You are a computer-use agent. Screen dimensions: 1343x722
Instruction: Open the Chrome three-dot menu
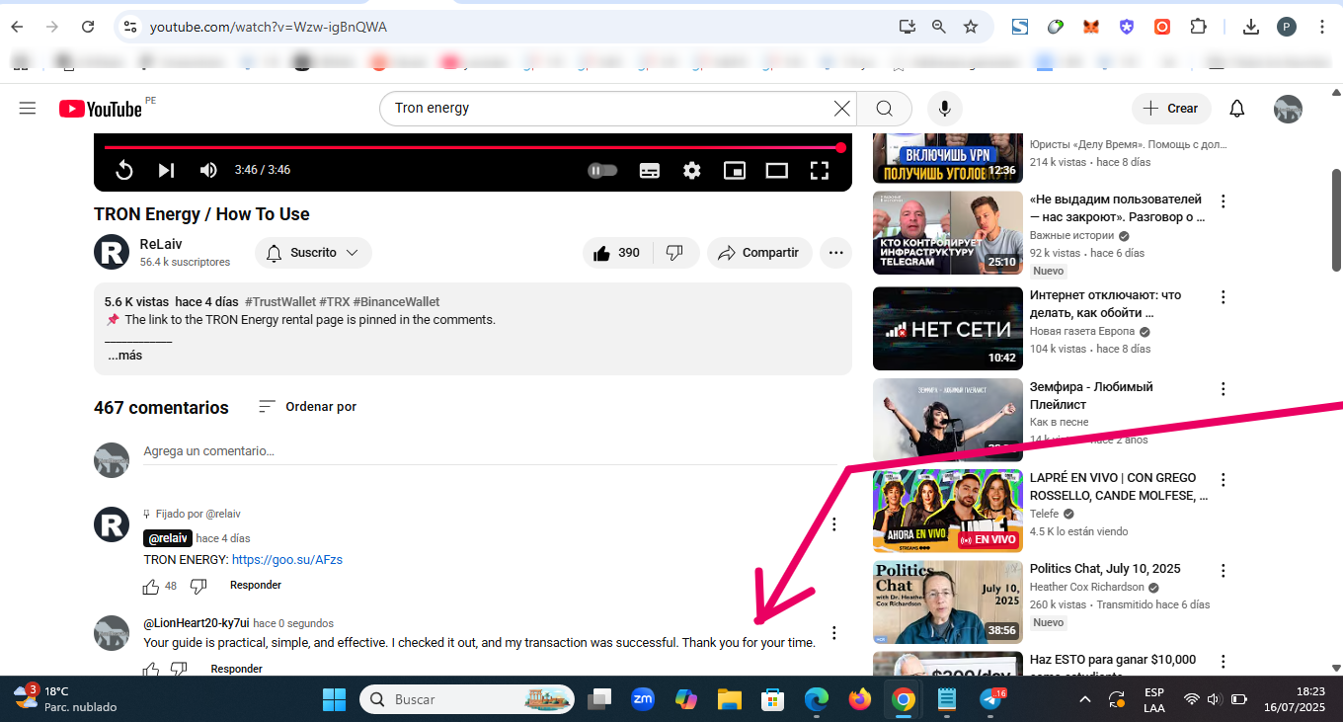click(1322, 27)
